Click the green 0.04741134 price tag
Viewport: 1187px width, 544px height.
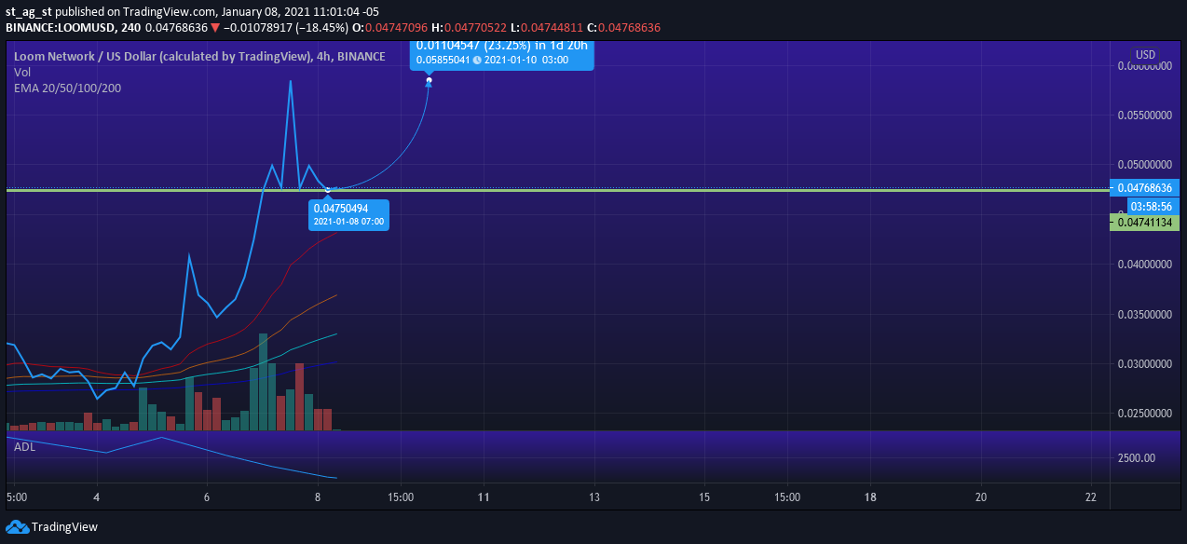(x=1145, y=223)
